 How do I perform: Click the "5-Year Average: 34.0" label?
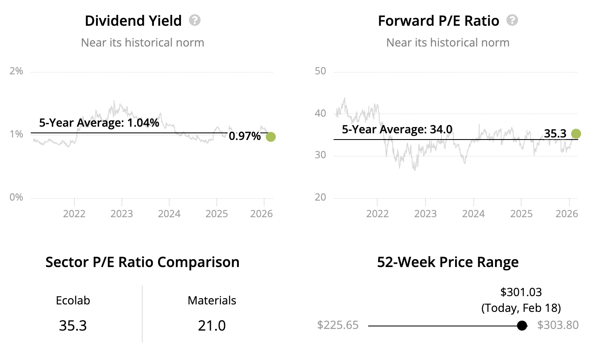[x=397, y=130]
